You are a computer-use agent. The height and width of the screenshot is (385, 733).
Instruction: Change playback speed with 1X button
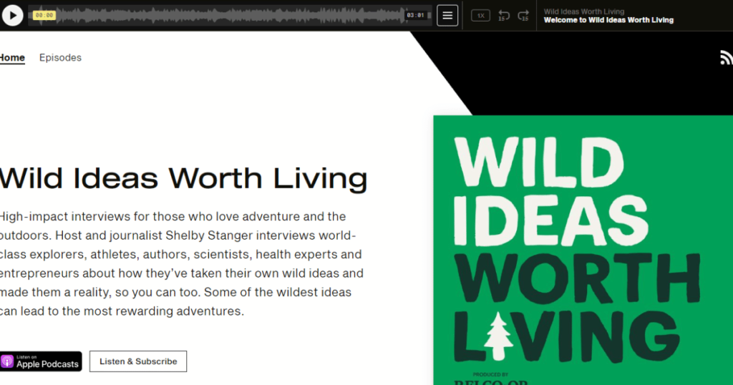[480, 16]
